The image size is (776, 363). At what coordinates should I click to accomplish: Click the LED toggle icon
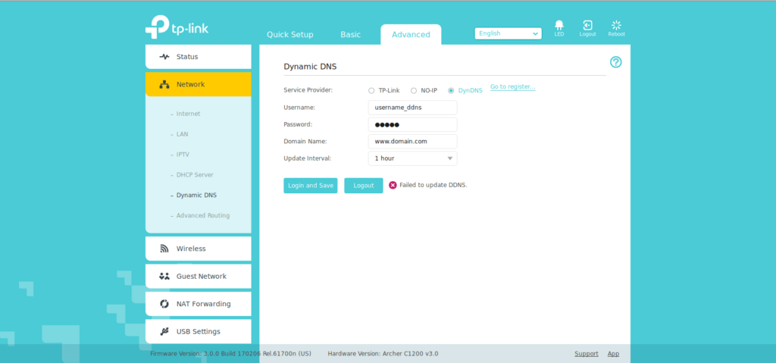(559, 27)
